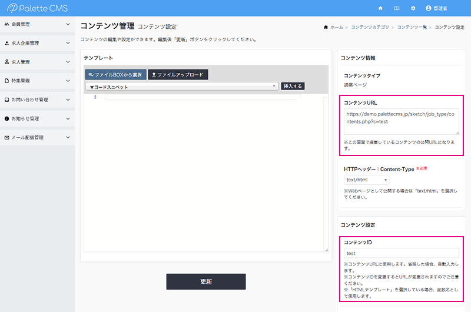Open settings gear icon in header
Image resolution: width=471 pixels, height=312 pixels.
413,8
